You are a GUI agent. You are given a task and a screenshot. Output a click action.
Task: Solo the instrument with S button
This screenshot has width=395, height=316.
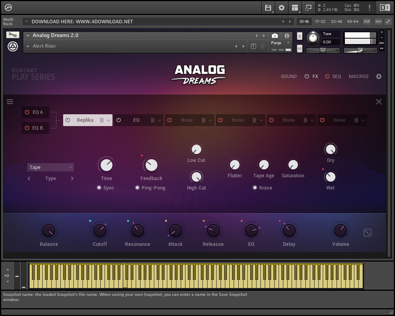(300, 36)
